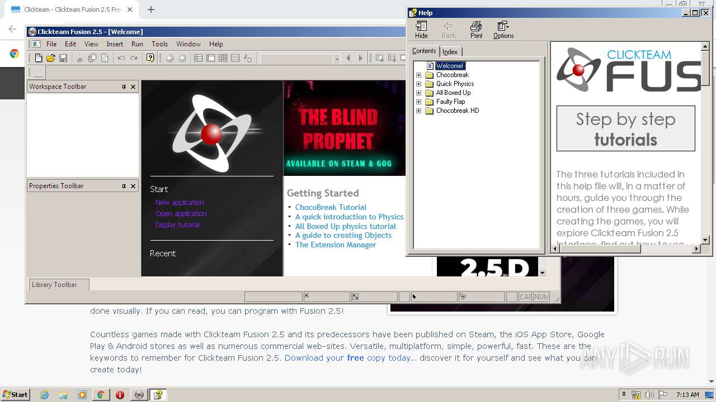This screenshot has height=402, width=716.
Task: Click the Back navigation circle icon
Action: tap(169, 58)
